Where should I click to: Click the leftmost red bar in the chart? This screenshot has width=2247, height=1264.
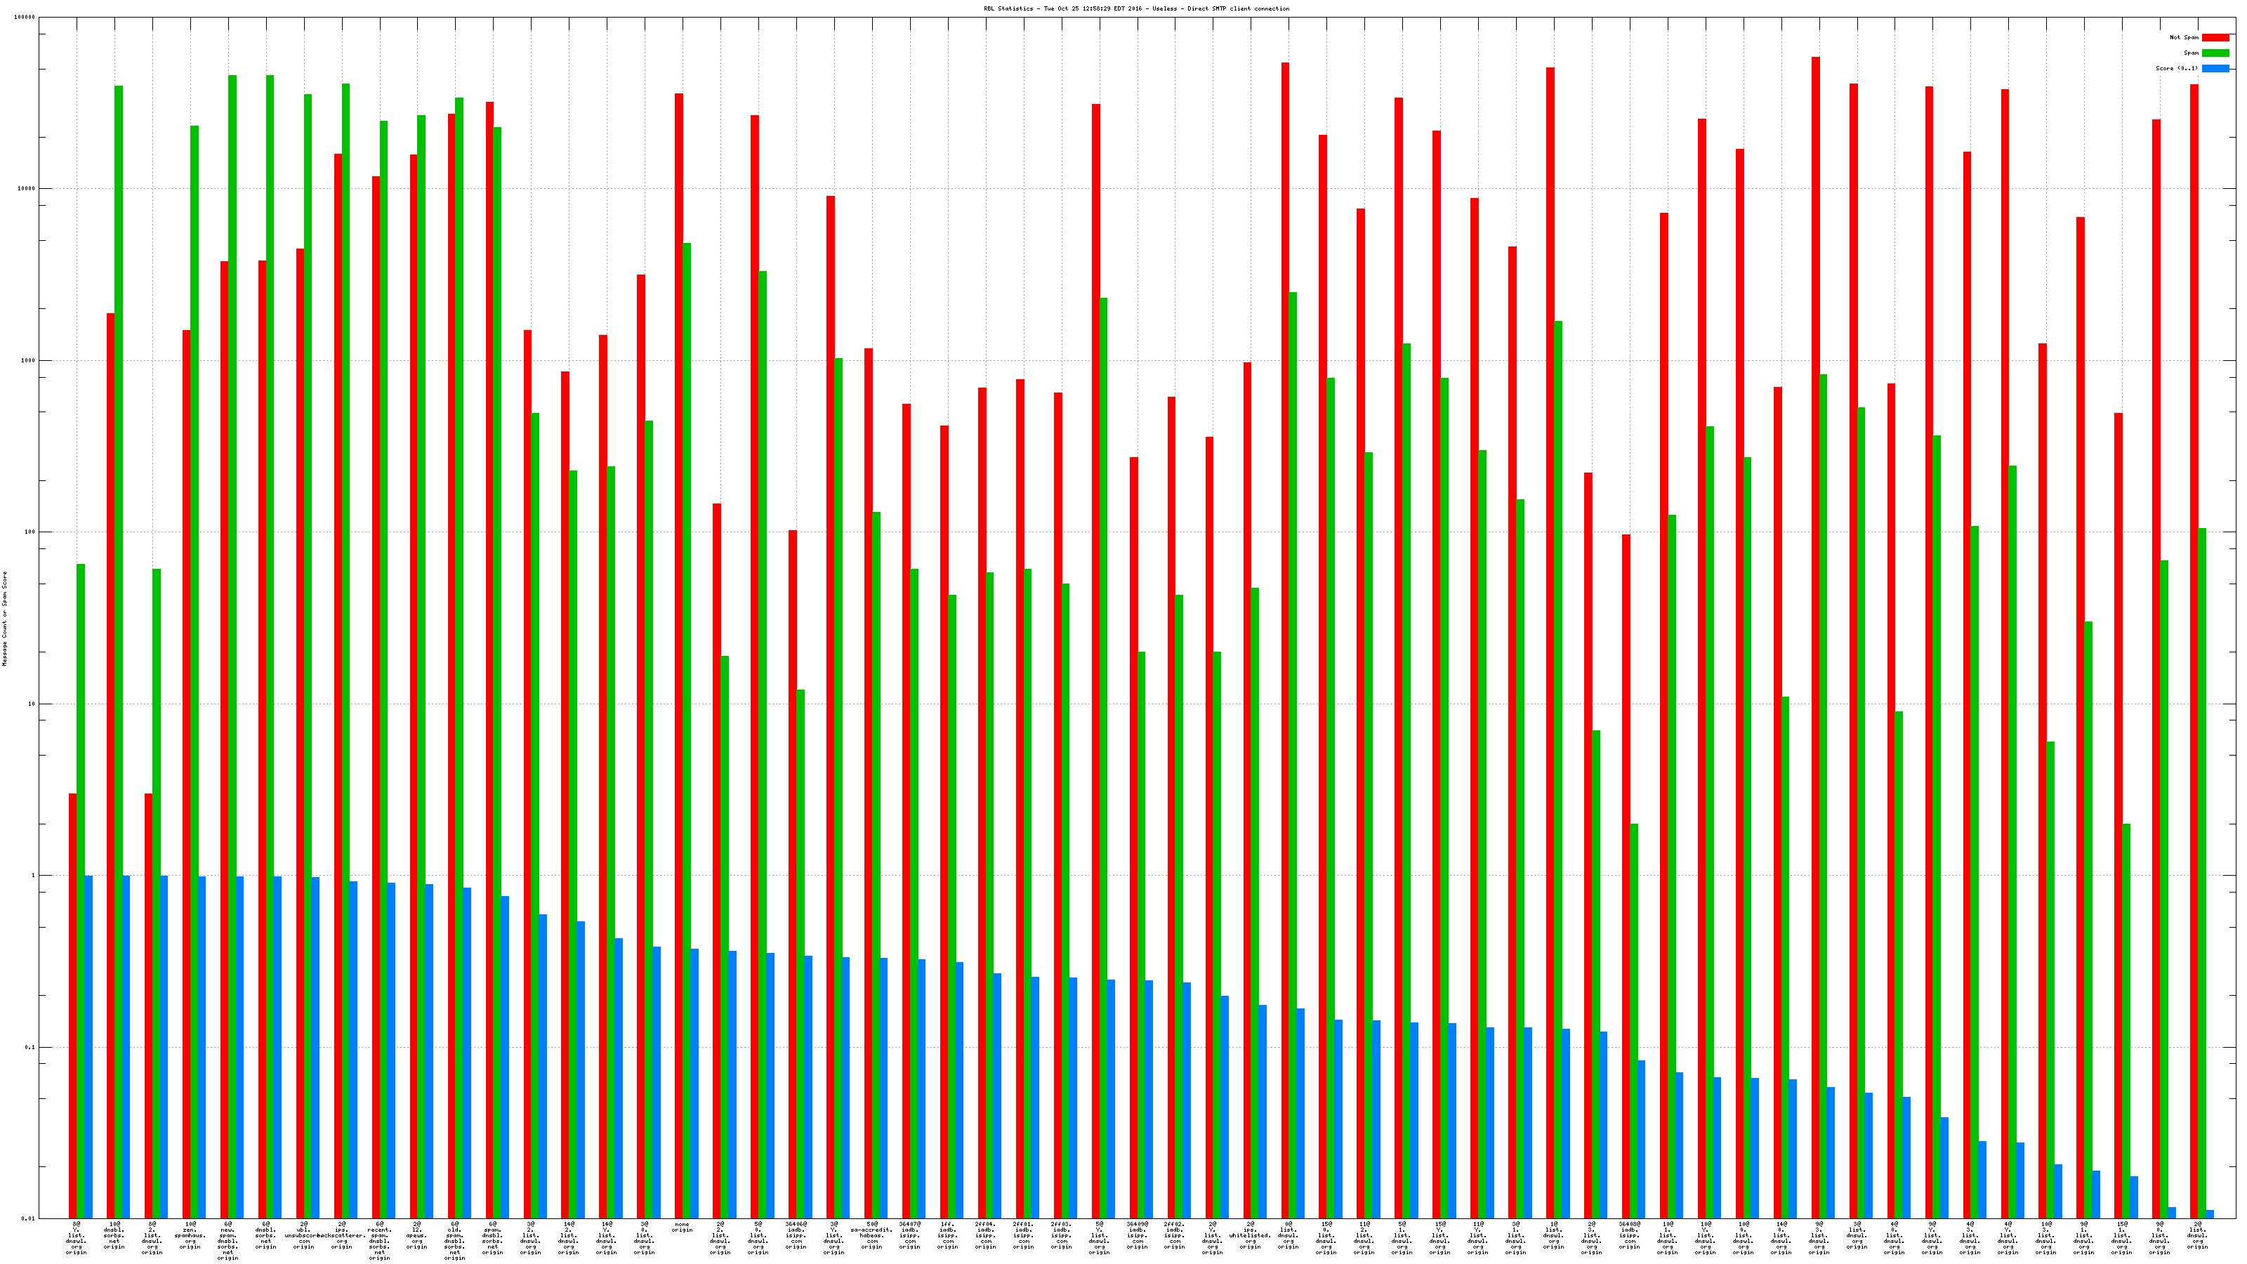coord(72,1005)
